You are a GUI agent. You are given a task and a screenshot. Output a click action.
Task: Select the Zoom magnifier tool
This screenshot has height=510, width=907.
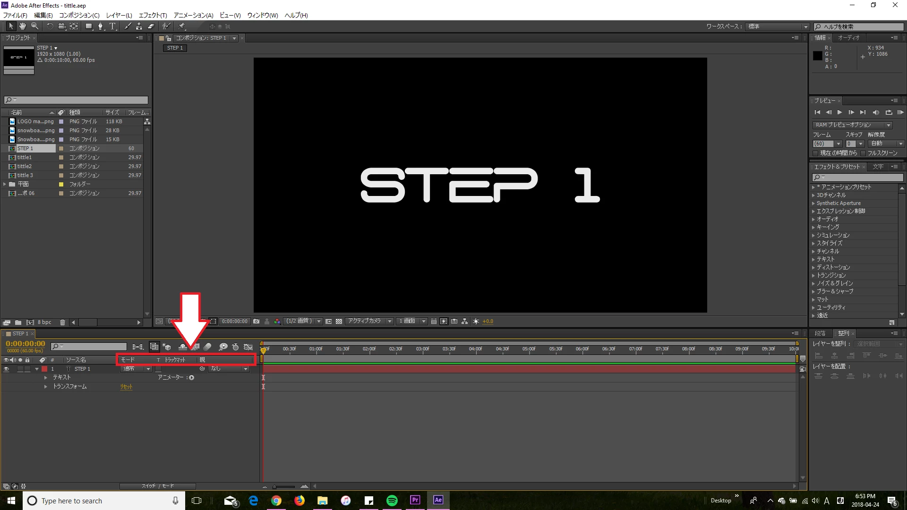click(x=34, y=26)
